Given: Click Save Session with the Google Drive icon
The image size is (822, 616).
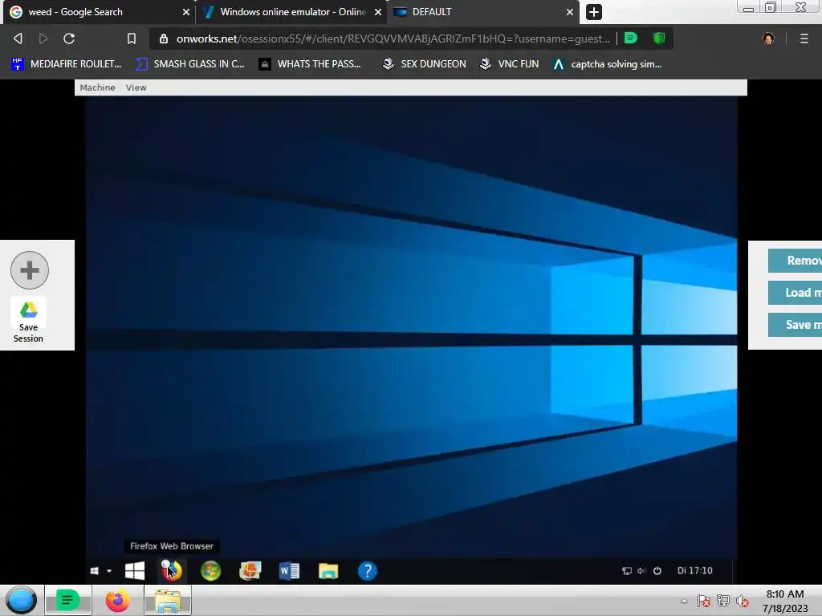Looking at the screenshot, I should (x=28, y=322).
